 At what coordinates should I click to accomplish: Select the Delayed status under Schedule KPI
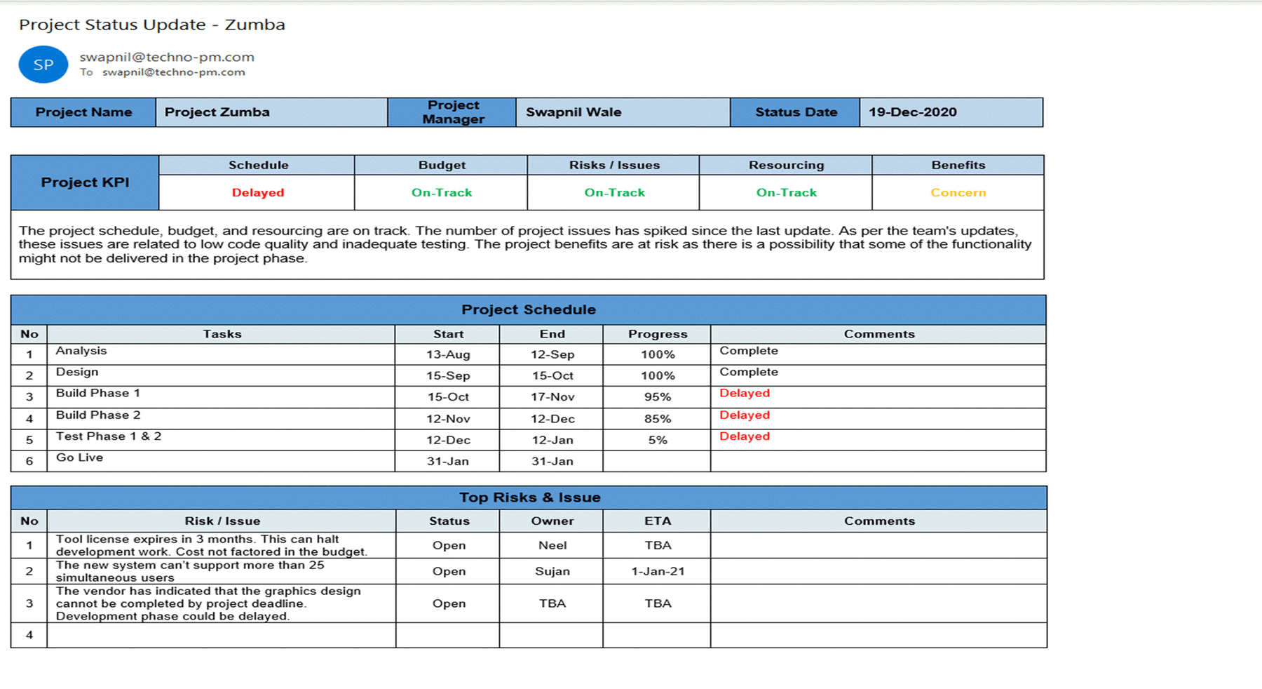coord(257,192)
